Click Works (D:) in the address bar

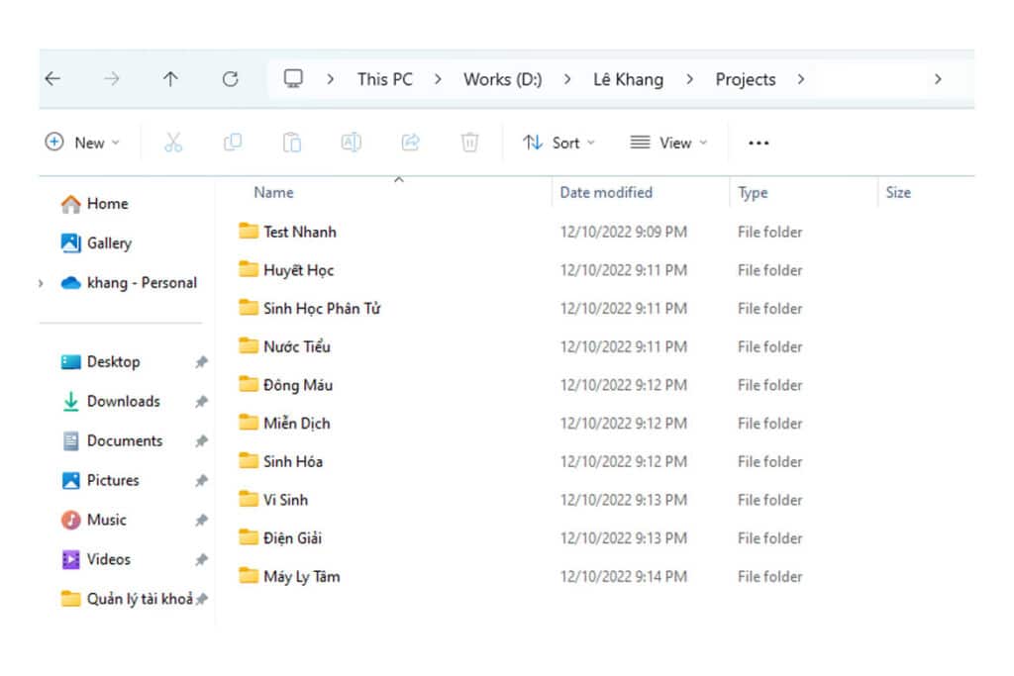pos(502,79)
